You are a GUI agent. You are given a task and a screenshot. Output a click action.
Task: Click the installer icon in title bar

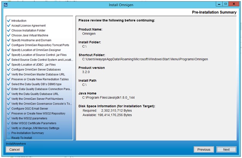pos(5,5)
